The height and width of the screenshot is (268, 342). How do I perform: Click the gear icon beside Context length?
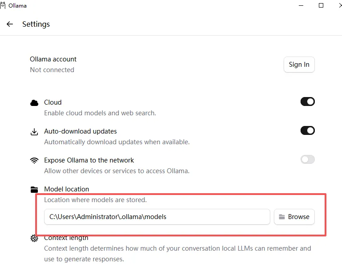[34, 238]
